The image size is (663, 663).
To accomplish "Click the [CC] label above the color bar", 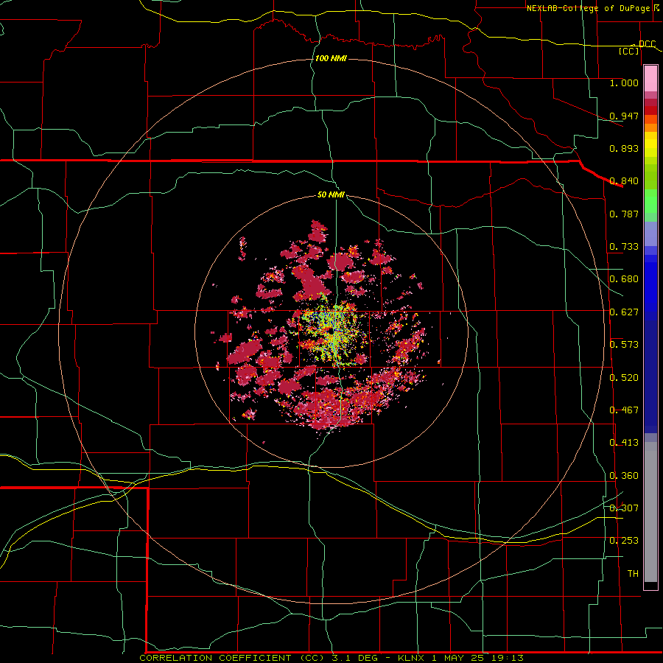I will click(629, 51).
